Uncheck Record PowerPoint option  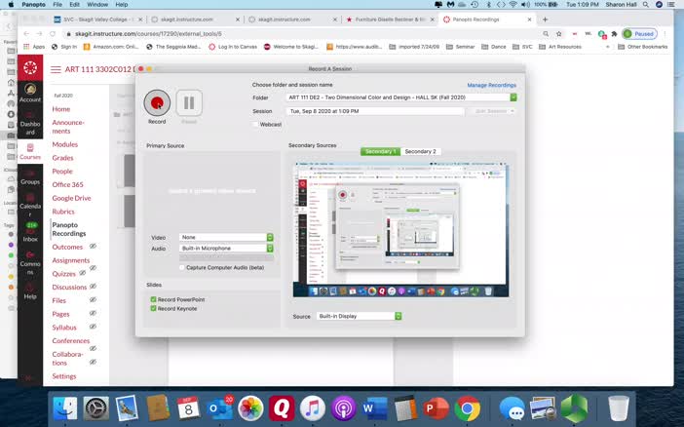[154, 299]
